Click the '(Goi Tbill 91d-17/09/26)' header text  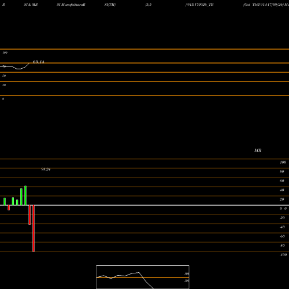click(264, 5)
